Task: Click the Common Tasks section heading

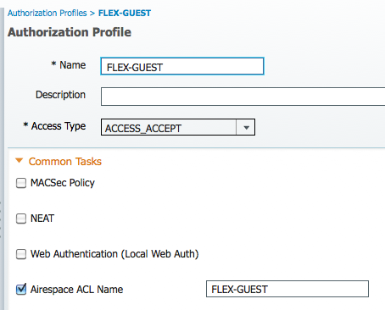Action: pyautogui.click(x=65, y=162)
